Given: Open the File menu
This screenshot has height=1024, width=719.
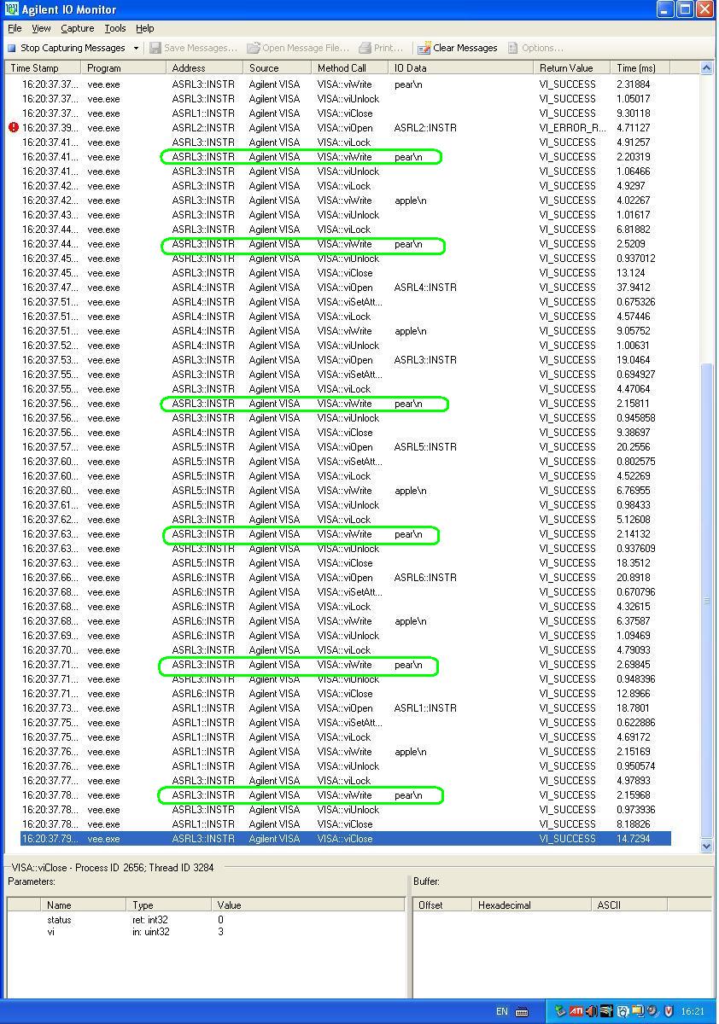Looking at the screenshot, I should [x=15, y=28].
